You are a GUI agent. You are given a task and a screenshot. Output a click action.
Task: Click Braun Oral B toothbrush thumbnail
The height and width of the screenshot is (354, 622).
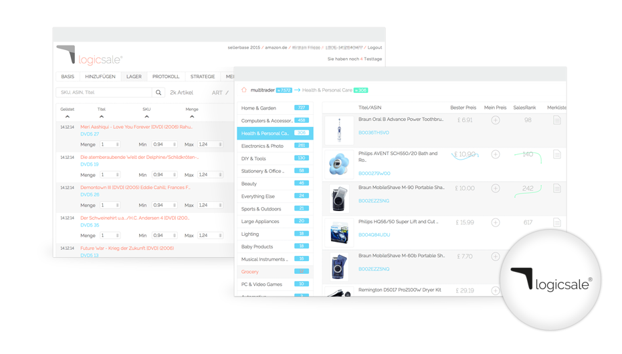pos(339,130)
